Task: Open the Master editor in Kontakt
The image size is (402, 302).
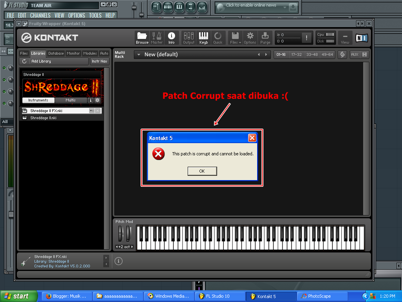Action: tap(157, 38)
